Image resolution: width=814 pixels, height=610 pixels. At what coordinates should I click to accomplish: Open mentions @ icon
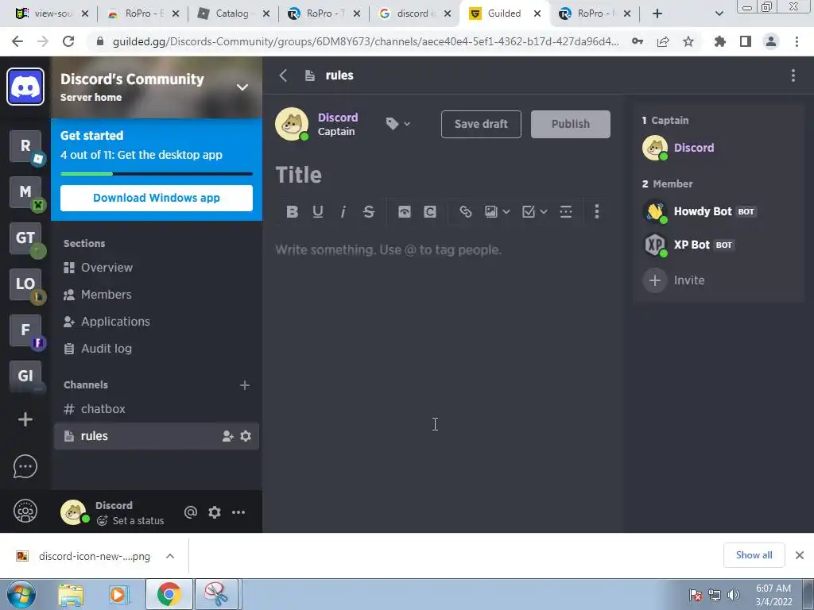191,512
